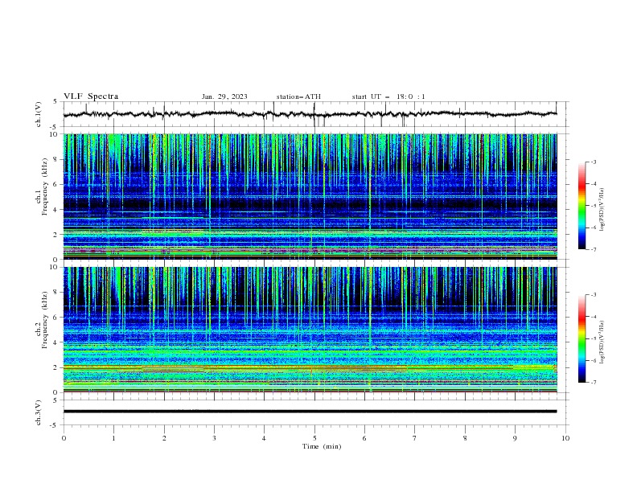
Task: Click the "station=ATH" header label
Action: (298, 96)
